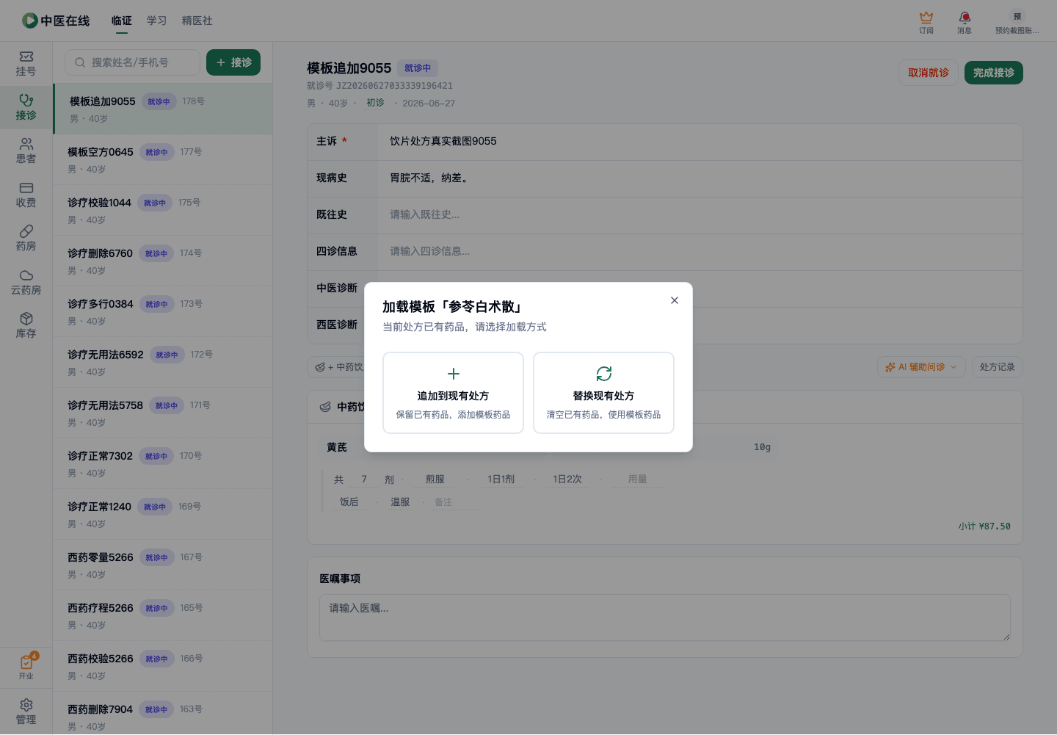Open the 收费 sidebar section

(x=26, y=195)
